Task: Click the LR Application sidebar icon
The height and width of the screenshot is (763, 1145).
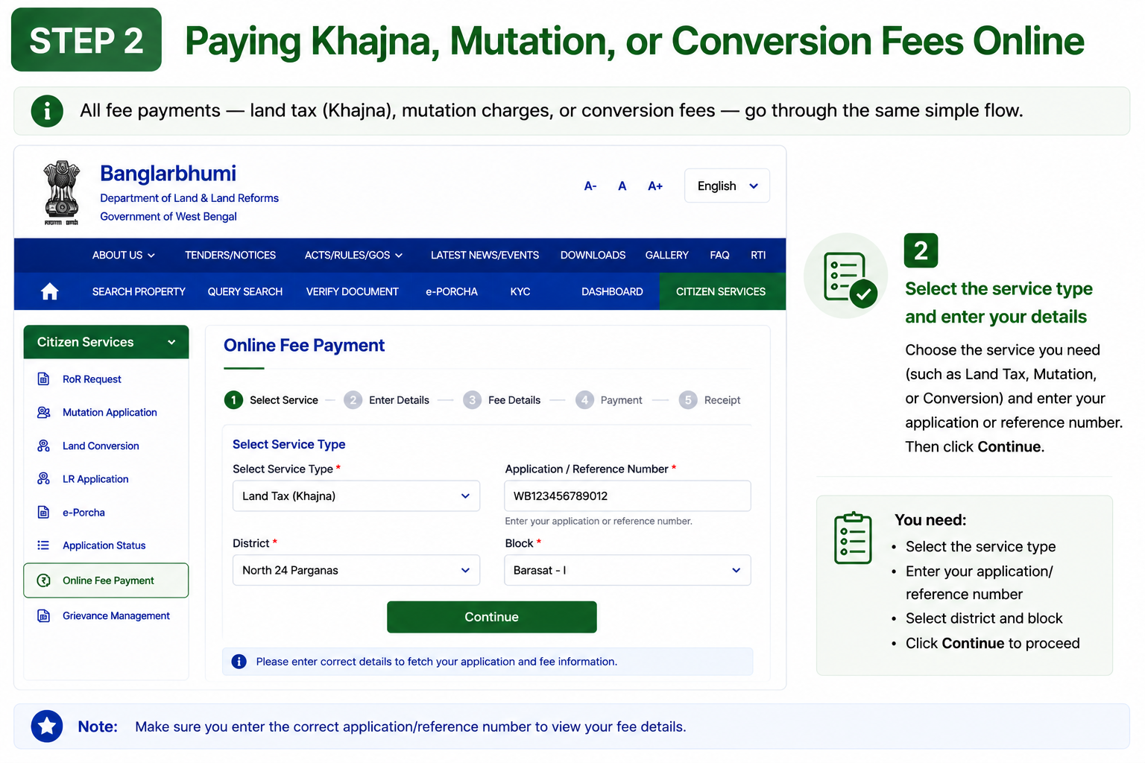Action: 43,478
